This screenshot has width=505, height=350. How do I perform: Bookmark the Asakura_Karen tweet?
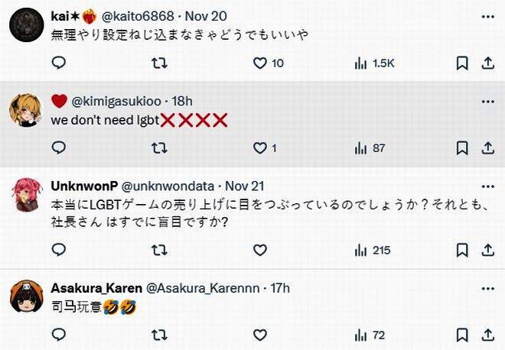462,335
